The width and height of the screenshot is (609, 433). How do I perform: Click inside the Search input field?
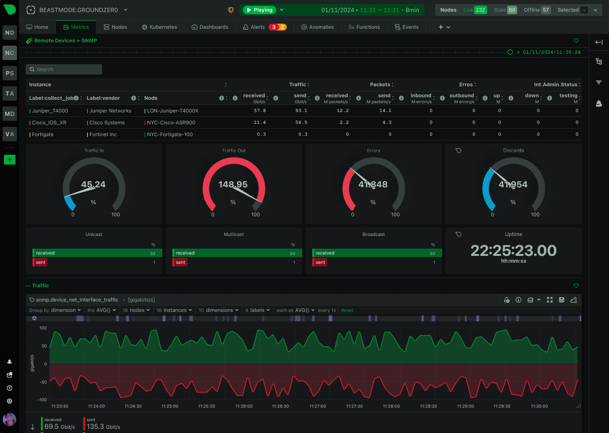(x=63, y=69)
